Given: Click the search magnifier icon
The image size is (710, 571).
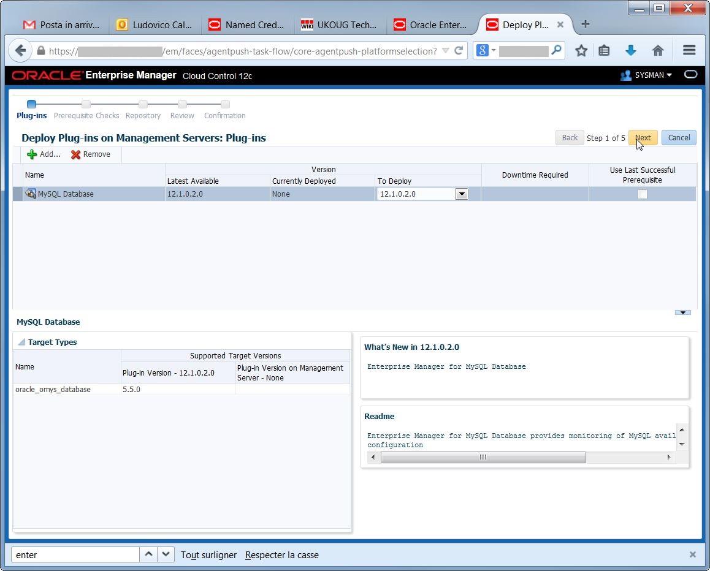Looking at the screenshot, I should (x=557, y=50).
